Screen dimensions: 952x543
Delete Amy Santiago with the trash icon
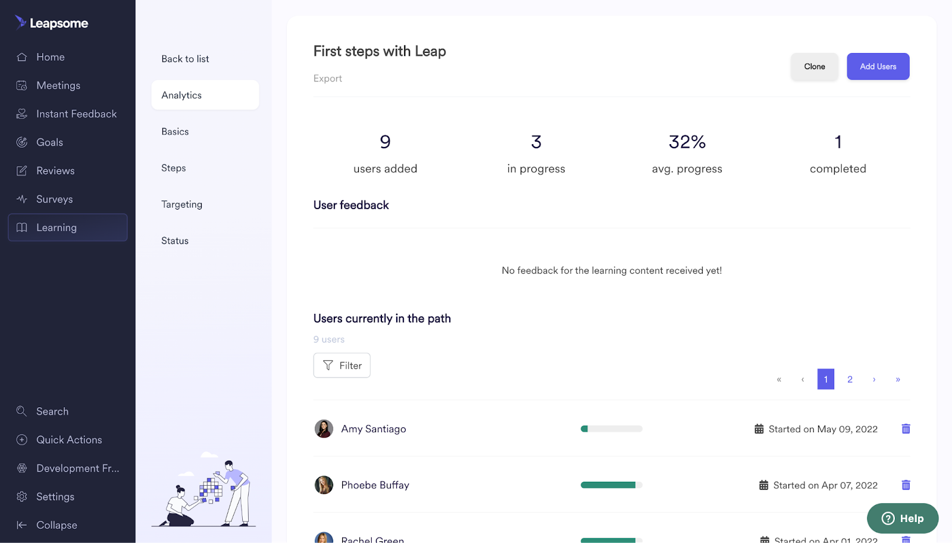(906, 429)
